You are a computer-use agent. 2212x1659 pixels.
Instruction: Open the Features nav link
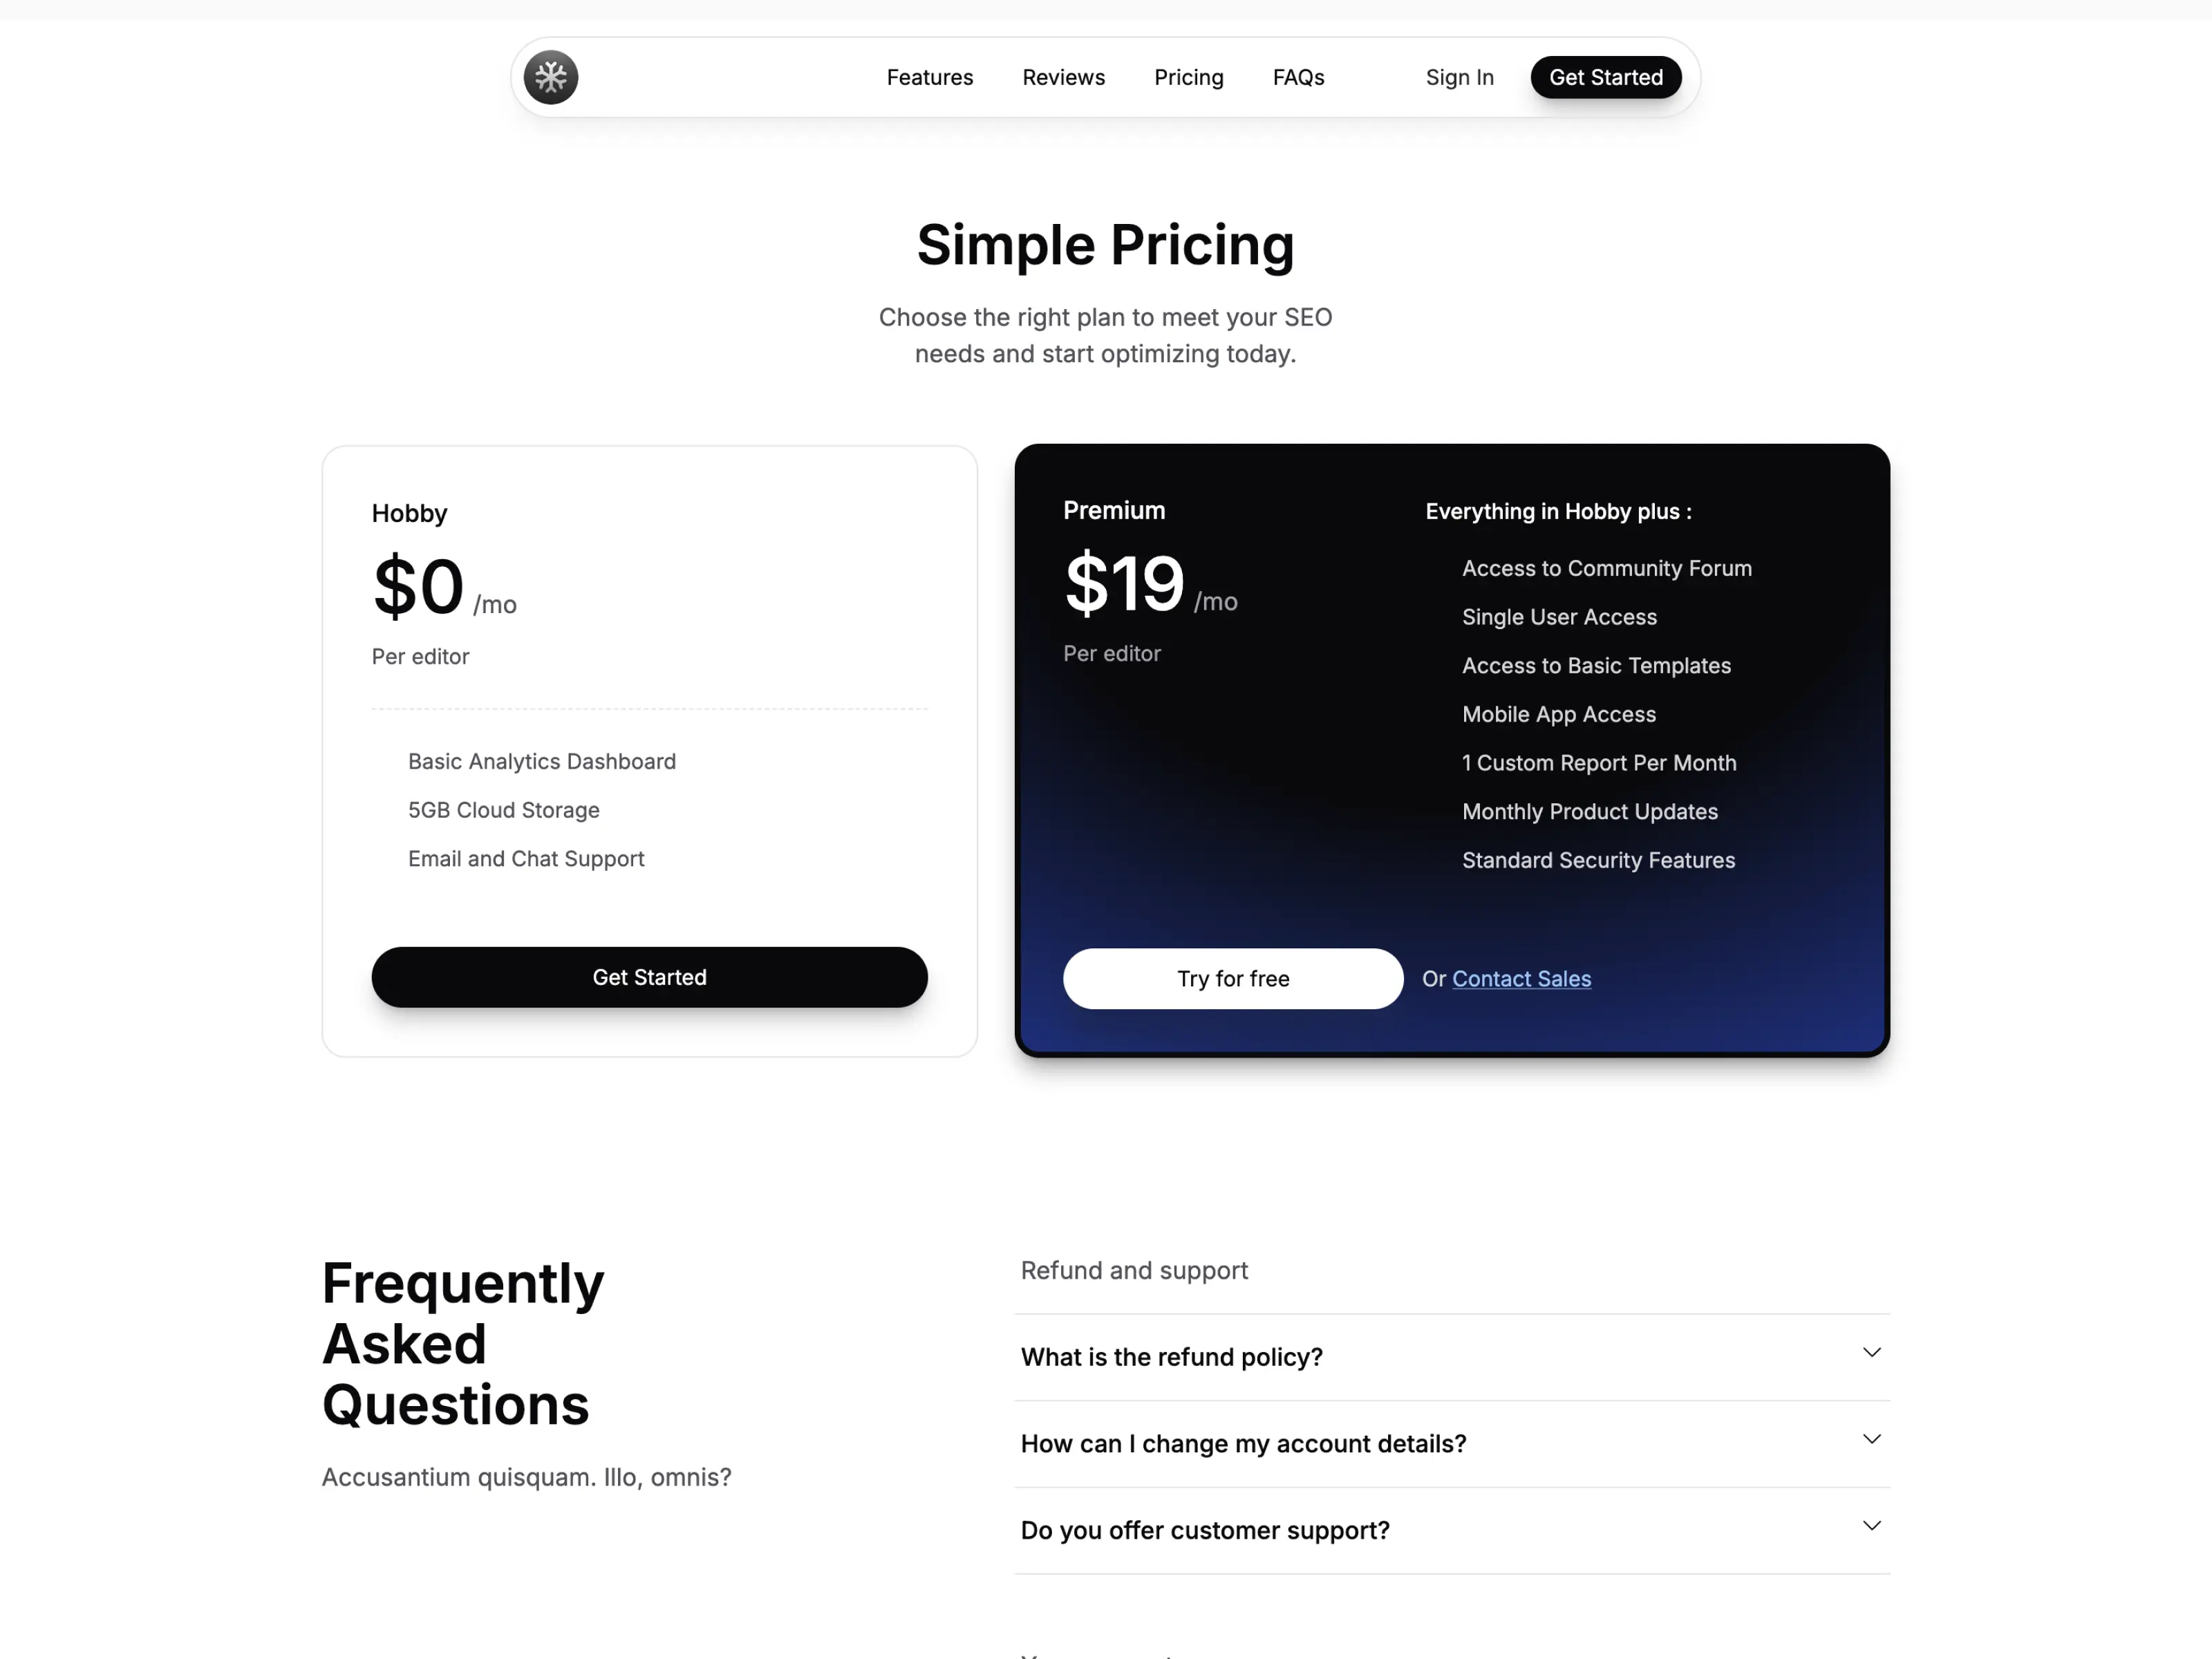(x=929, y=77)
